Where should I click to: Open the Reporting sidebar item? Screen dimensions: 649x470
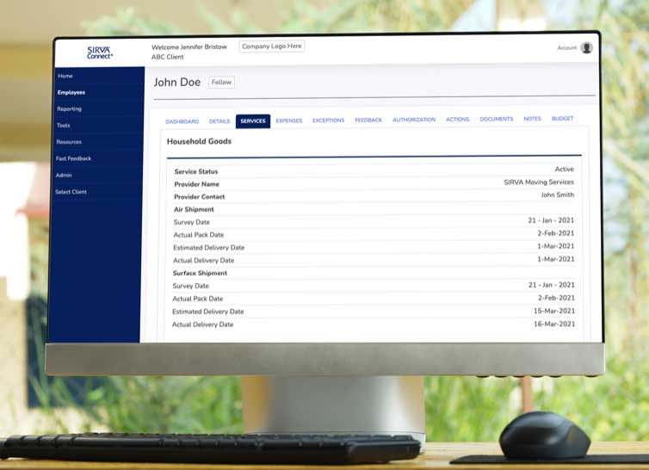[x=69, y=109]
